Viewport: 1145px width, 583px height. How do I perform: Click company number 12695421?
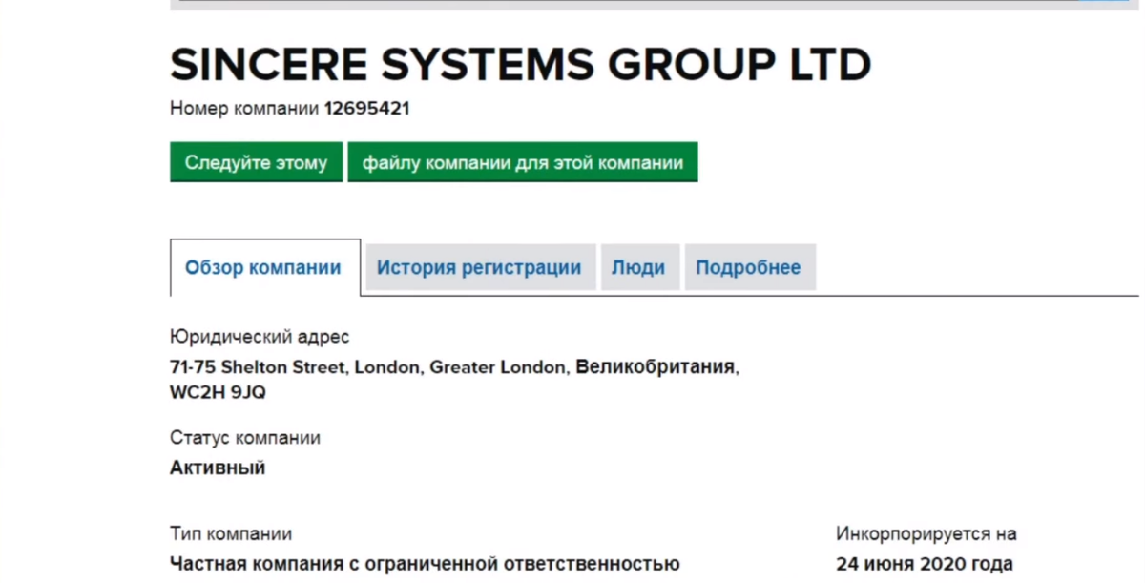[x=367, y=109]
